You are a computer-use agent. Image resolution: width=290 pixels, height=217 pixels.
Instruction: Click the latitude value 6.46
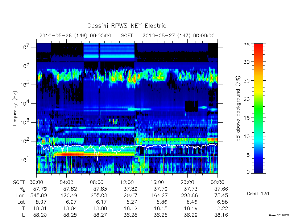click(192, 202)
